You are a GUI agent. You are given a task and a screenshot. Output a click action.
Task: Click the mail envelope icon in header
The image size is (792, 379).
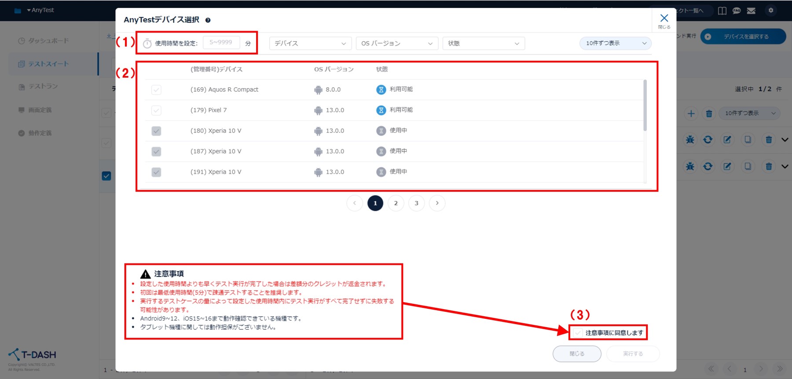pyautogui.click(x=751, y=11)
